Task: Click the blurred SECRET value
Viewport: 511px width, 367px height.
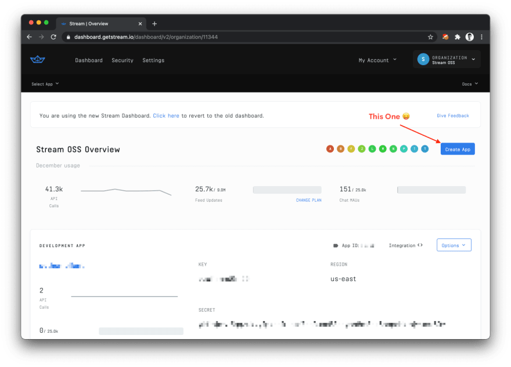Action: (322, 324)
